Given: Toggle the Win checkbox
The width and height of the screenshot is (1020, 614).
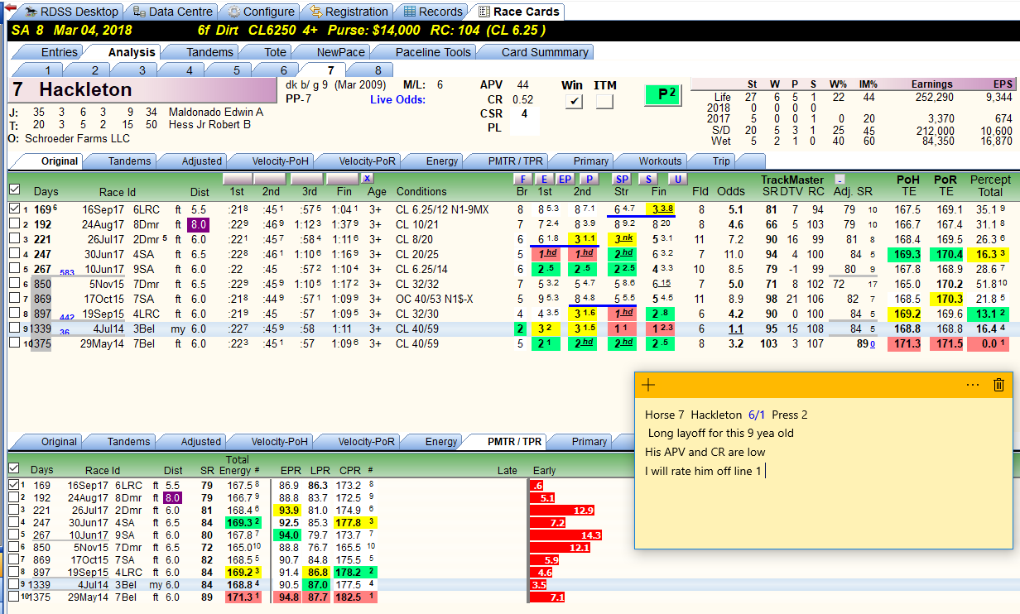Looking at the screenshot, I should pos(573,102).
